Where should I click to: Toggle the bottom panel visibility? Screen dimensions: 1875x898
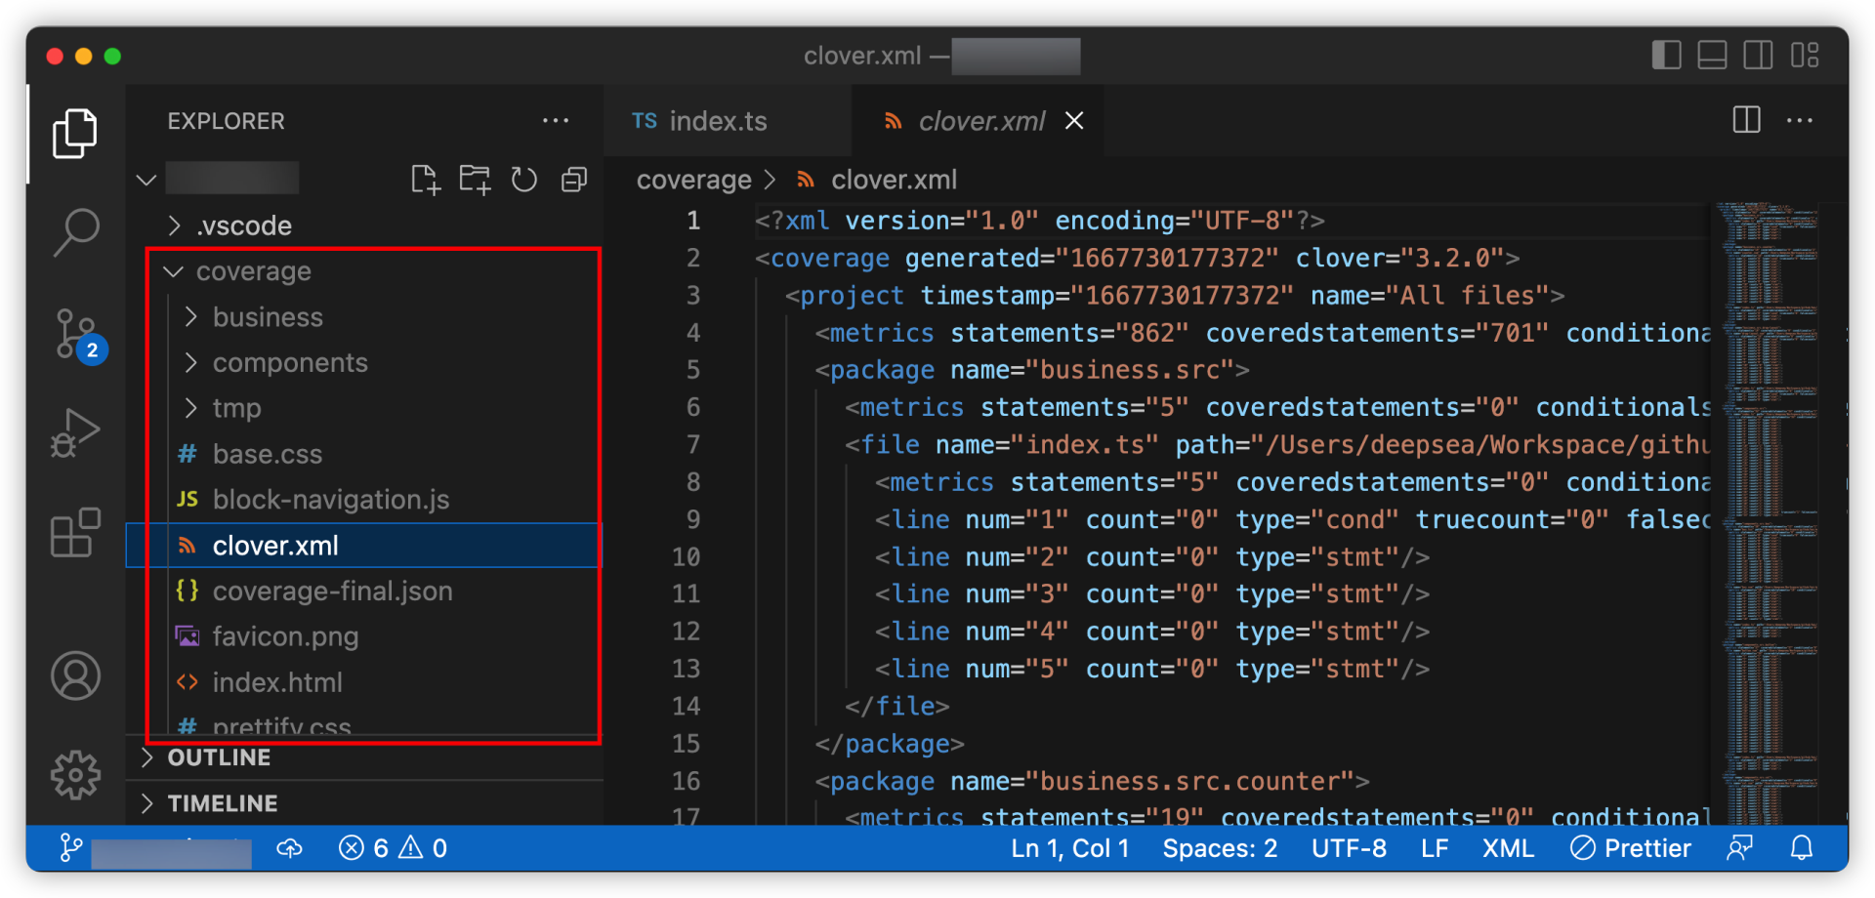pyautogui.click(x=1712, y=56)
